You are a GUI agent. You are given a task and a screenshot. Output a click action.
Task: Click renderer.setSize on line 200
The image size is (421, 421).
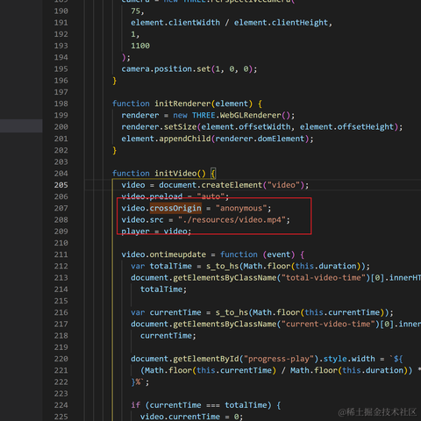159,127
